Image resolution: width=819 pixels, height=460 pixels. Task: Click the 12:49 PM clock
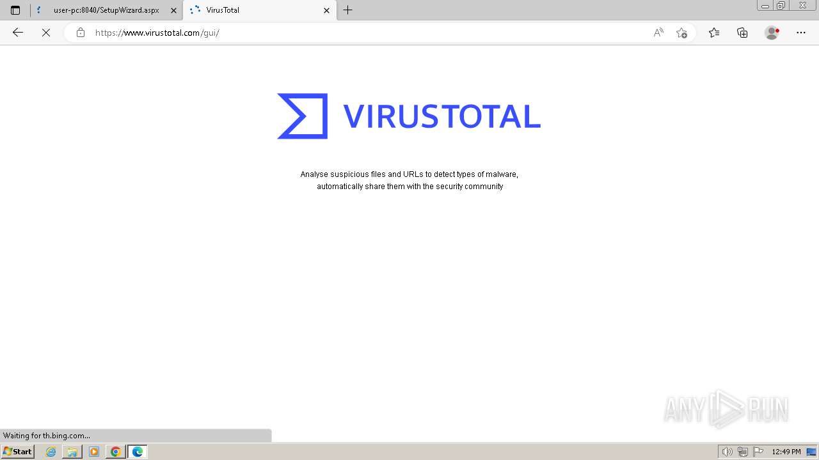coord(786,452)
